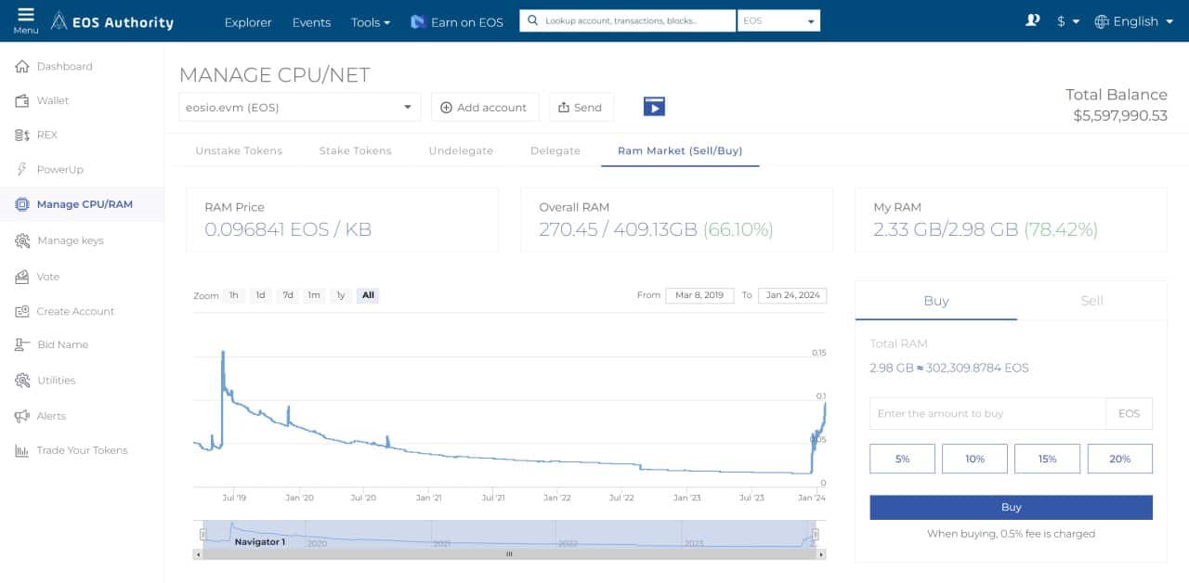Select the 7d chart zoom range
1189x583 pixels.
(288, 295)
